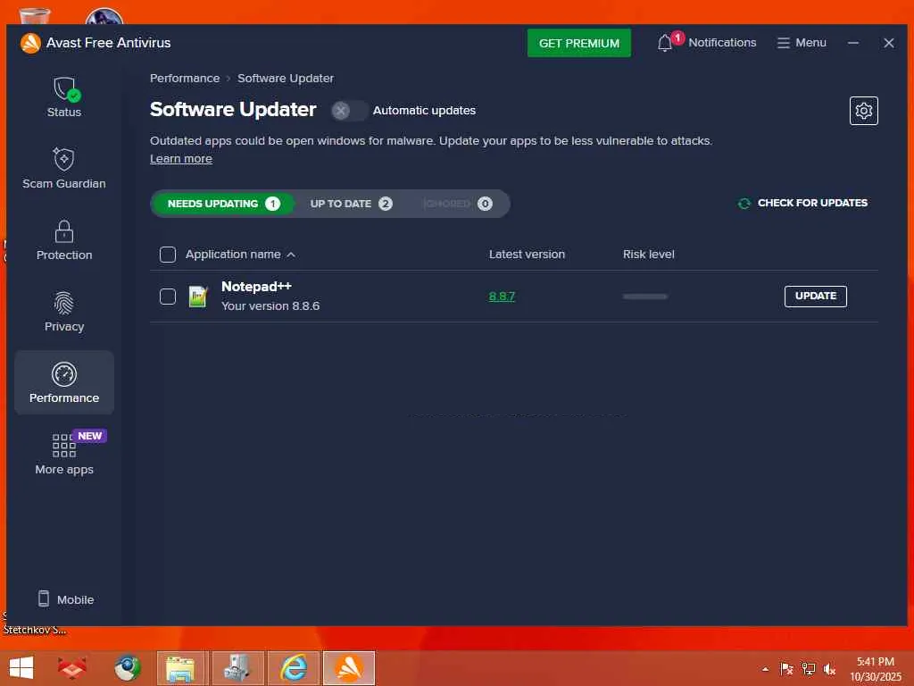
Task: Tick the select-all applications checkbox
Action: 168,255
